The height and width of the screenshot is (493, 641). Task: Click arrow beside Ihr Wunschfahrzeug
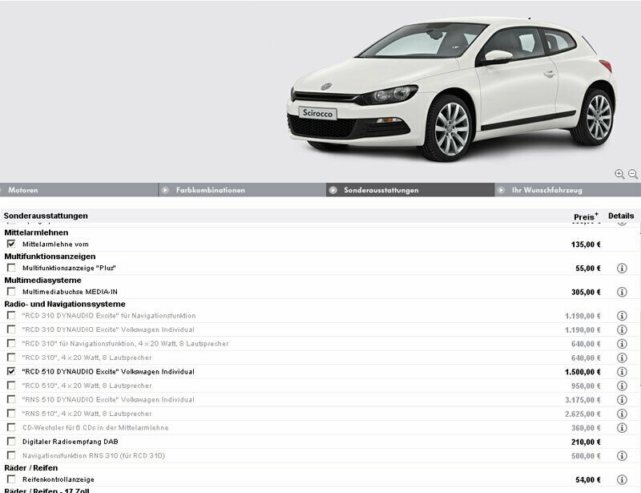[501, 191]
